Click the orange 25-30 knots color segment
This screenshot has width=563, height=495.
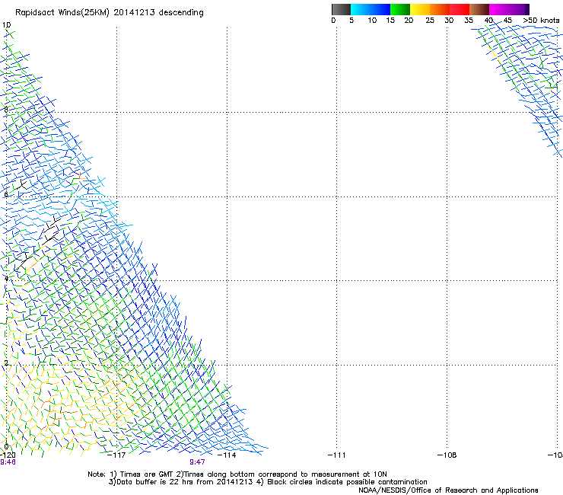[x=440, y=9]
